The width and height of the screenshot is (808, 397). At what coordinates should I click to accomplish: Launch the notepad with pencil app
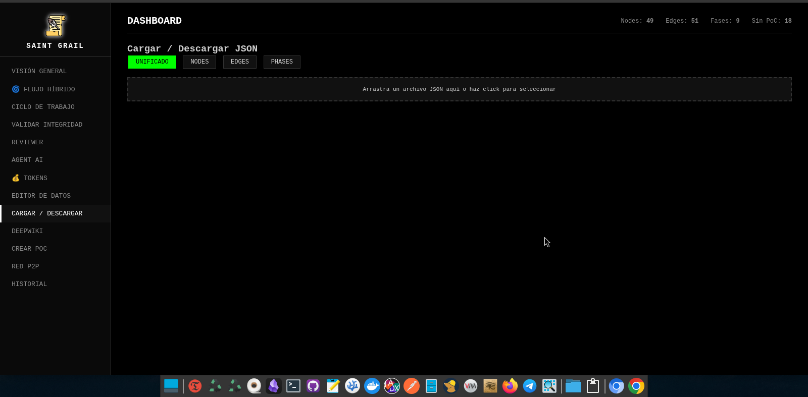(x=333, y=386)
